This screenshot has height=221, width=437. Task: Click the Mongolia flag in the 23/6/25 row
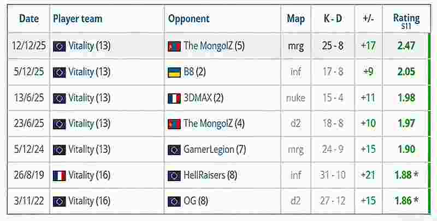(x=174, y=124)
